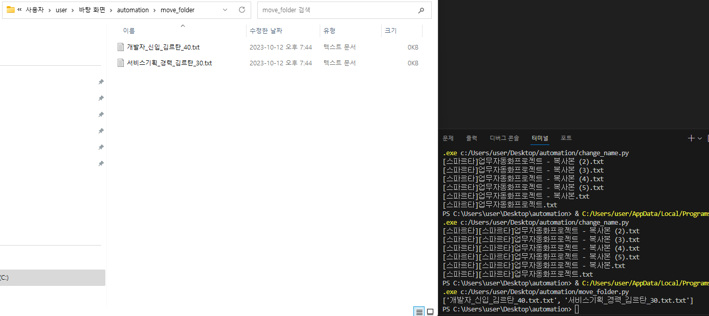The width and height of the screenshot is (709, 316).
Task: Select the move_folder breadcrumb segment
Action: click(x=178, y=10)
